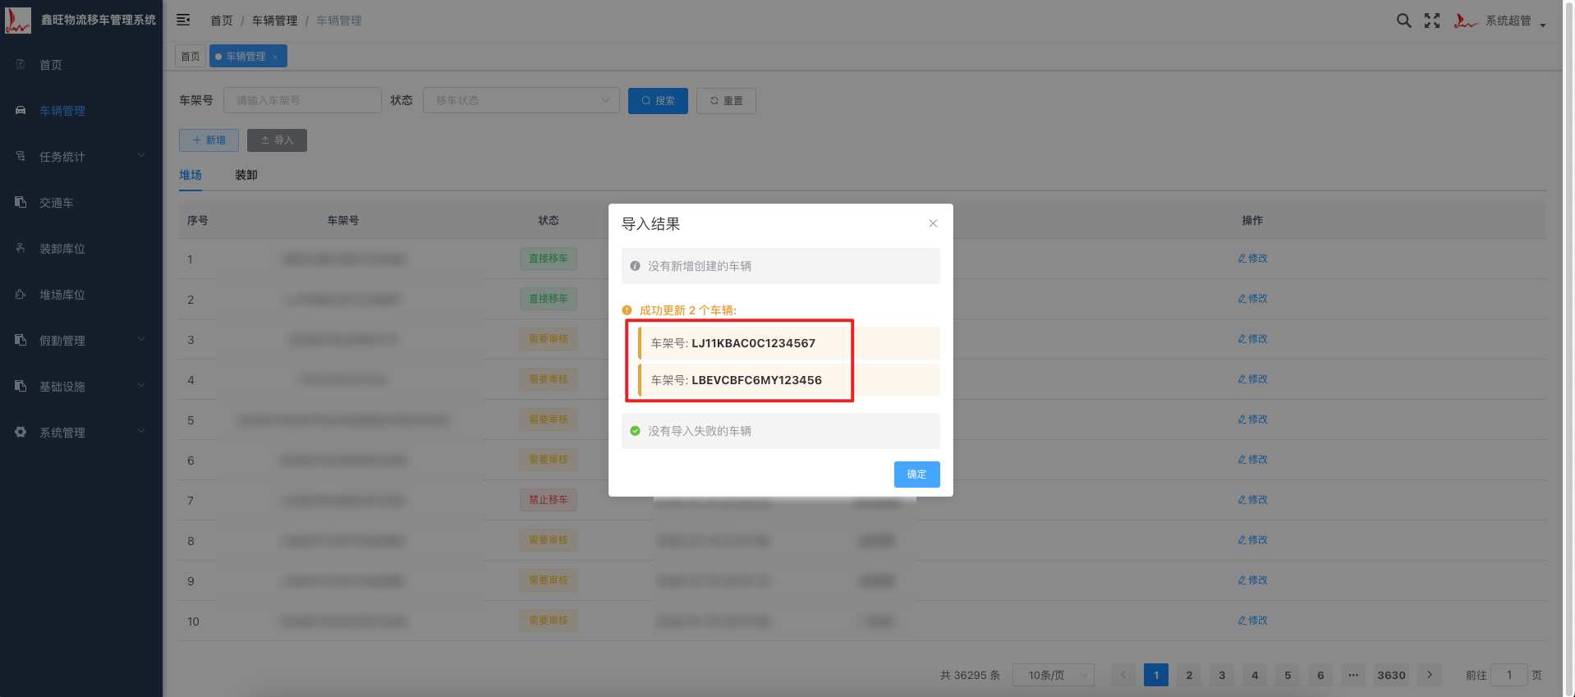Go to page 3
The height and width of the screenshot is (697, 1575).
tap(1222, 675)
